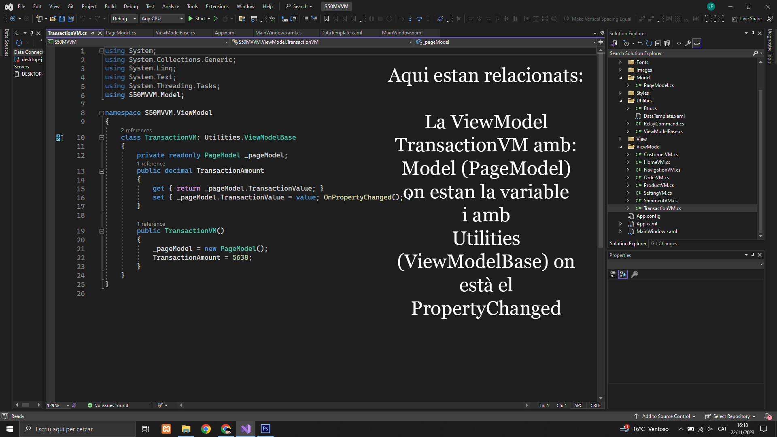
Task: Toggle Alphabetical sort in Properties panel
Action: [x=623, y=274]
